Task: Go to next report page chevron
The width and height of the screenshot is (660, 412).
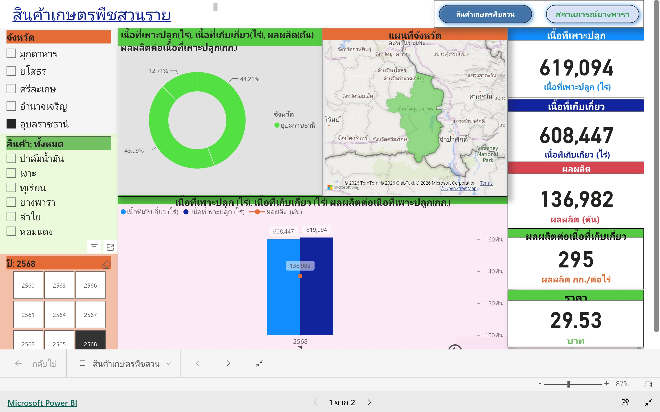Action: pyautogui.click(x=228, y=363)
